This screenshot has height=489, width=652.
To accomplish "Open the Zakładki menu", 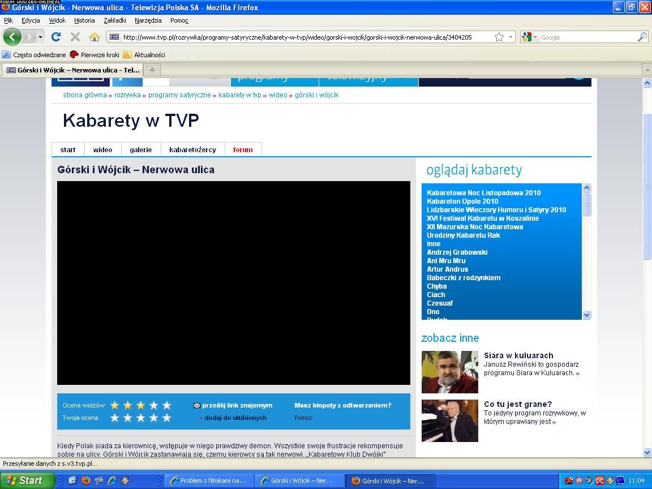I will 115,20.
